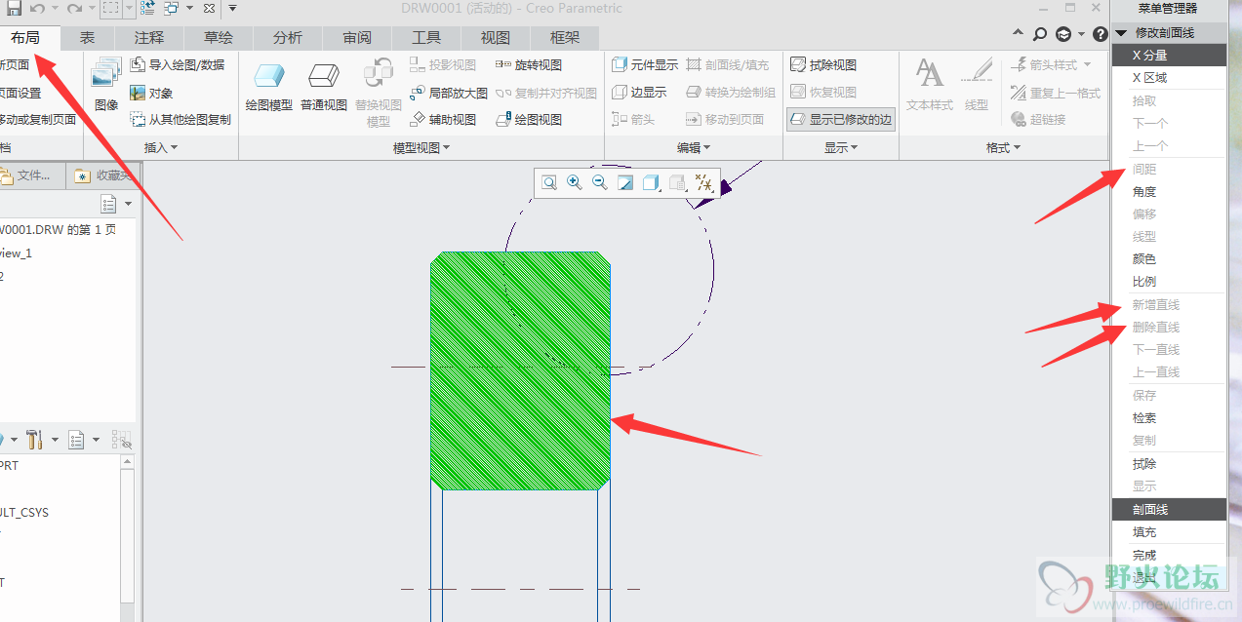Click the 绘图模型 icon

pos(268,86)
